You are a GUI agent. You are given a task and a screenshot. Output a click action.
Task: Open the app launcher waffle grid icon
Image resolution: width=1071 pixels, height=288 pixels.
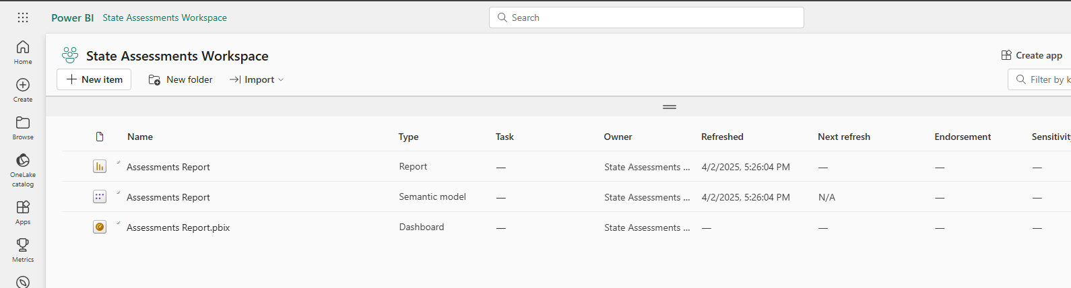pos(23,18)
